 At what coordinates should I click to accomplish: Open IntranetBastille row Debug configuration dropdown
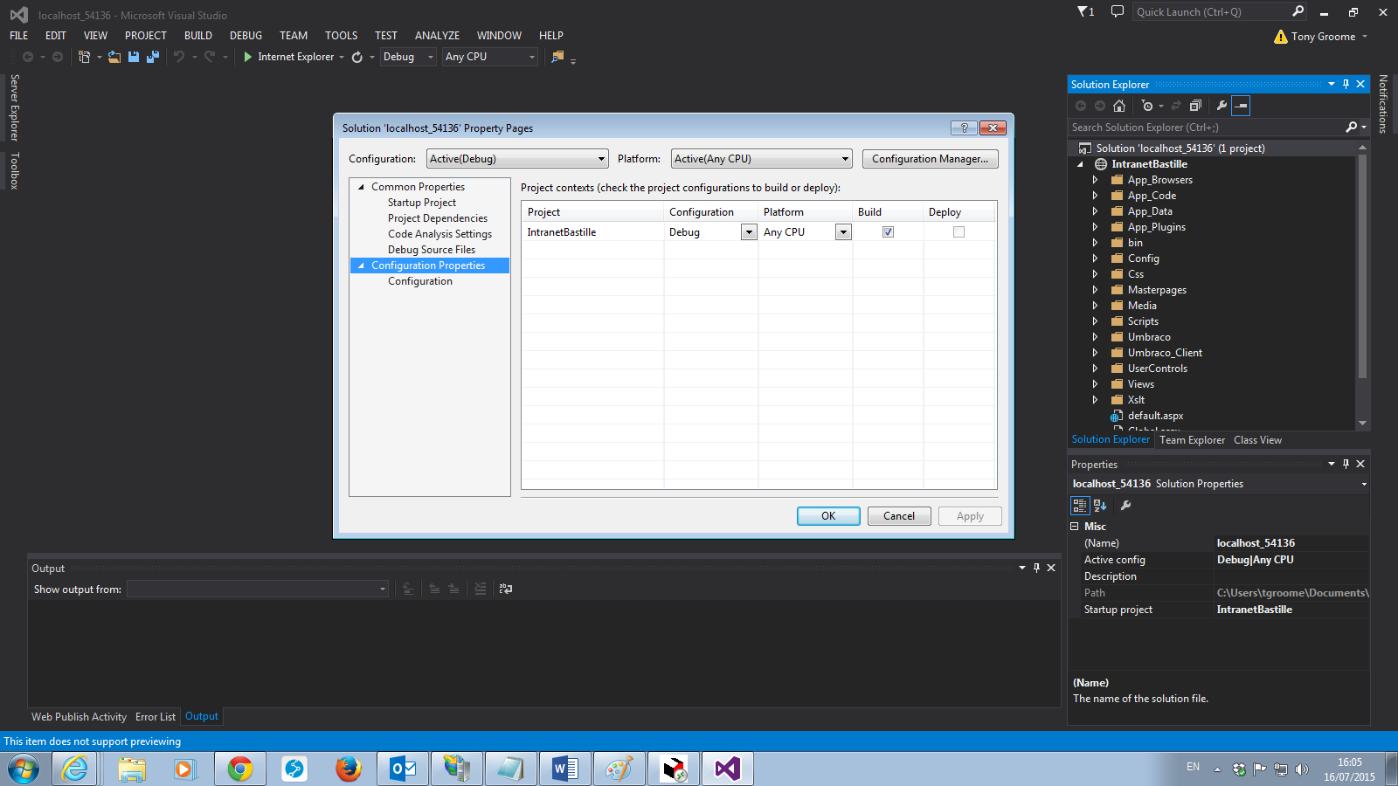click(x=749, y=232)
